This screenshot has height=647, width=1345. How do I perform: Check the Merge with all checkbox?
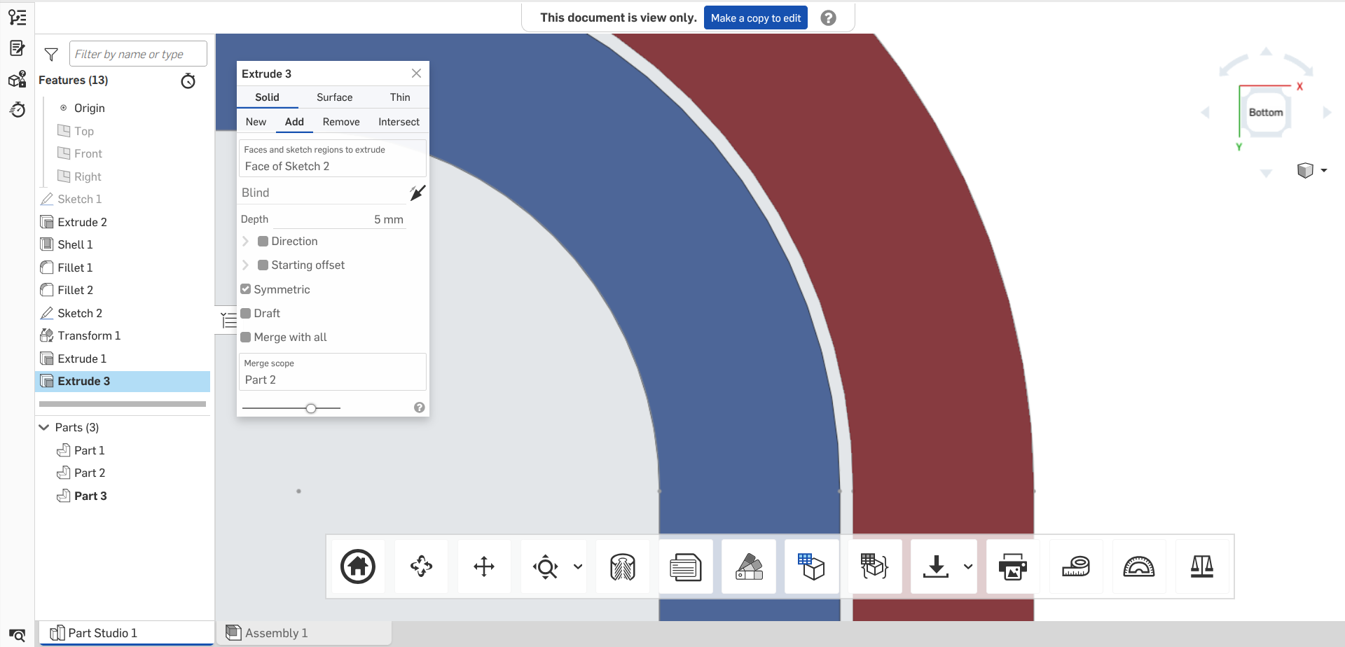tap(245, 337)
